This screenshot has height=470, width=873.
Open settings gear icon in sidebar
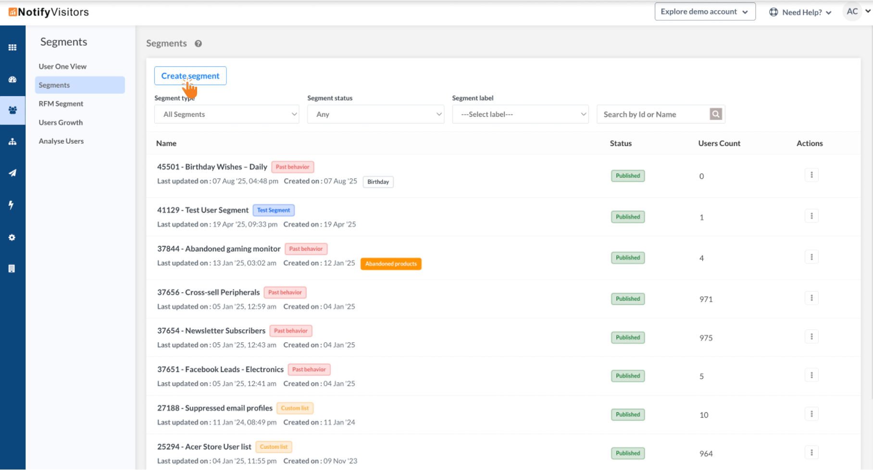pos(12,237)
